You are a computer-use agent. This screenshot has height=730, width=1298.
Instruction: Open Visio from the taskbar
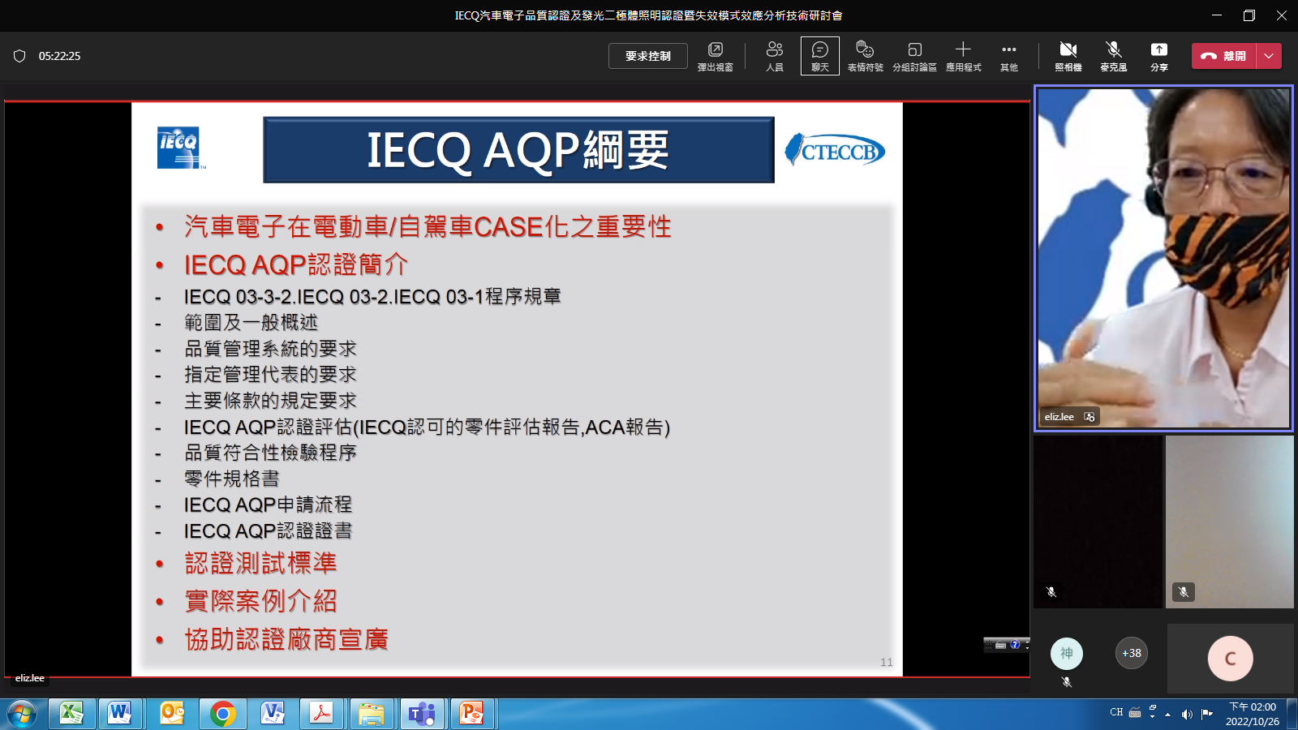pos(273,714)
